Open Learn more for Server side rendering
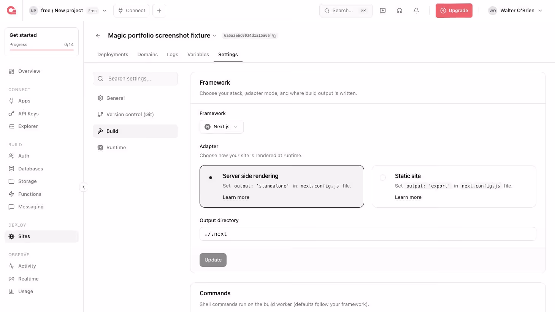Image resolution: width=555 pixels, height=312 pixels. (x=236, y=197)
